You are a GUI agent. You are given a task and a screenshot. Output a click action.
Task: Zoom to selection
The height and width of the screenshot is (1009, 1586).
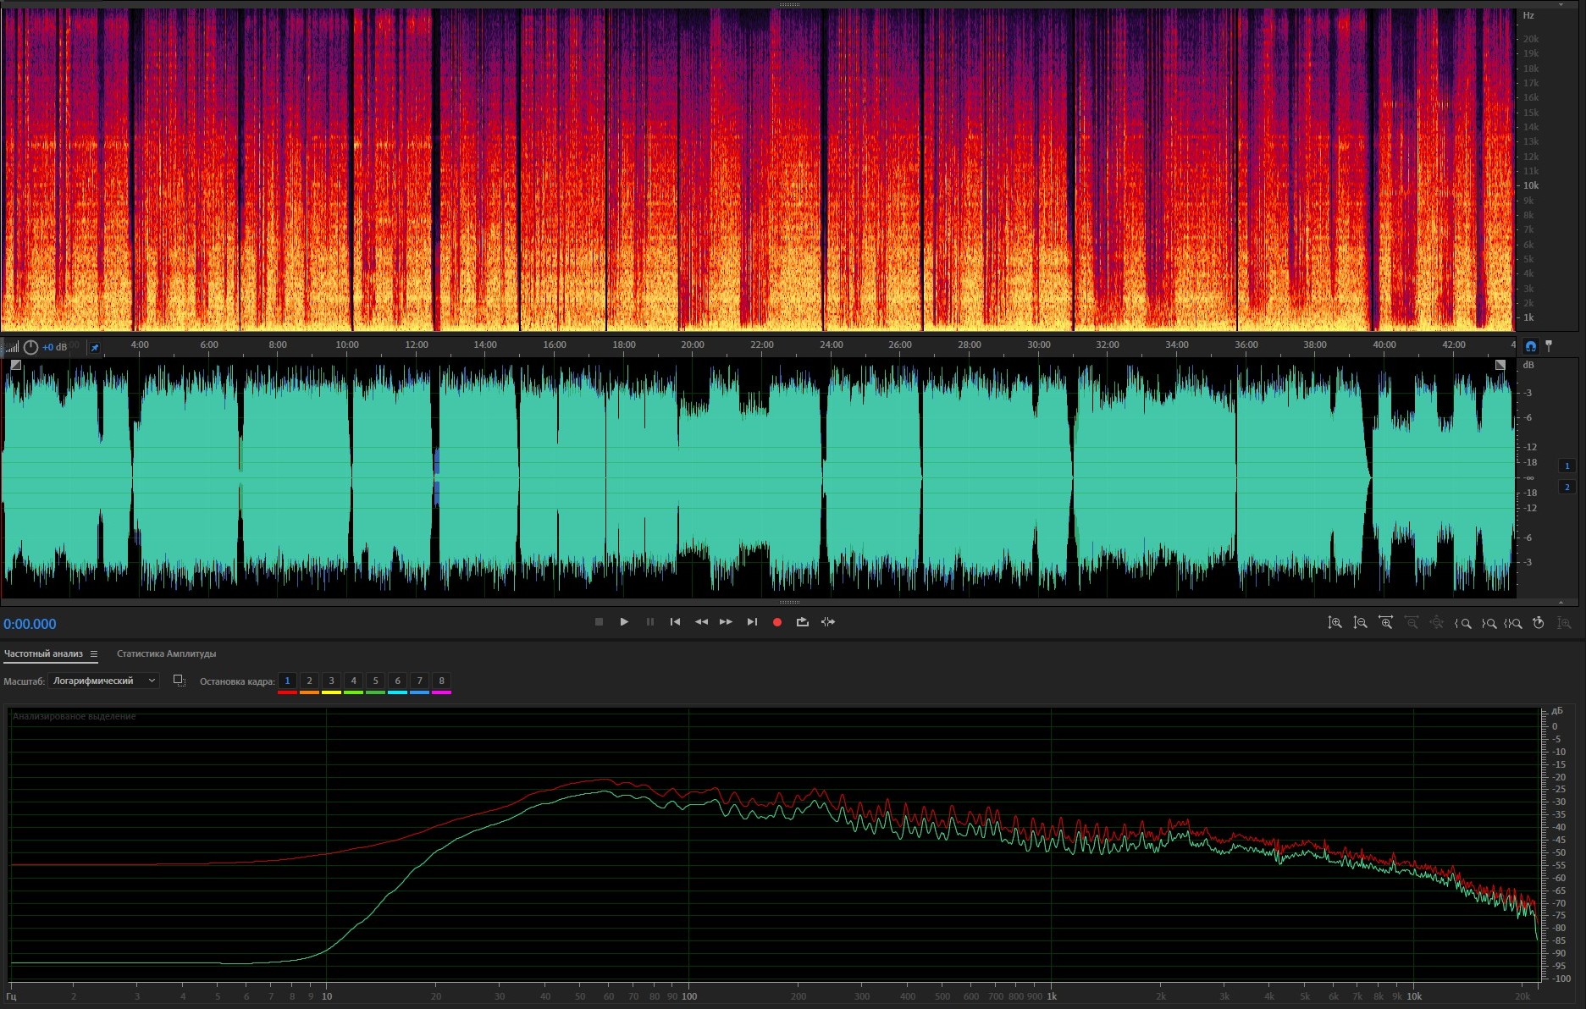coord(1513,623)
